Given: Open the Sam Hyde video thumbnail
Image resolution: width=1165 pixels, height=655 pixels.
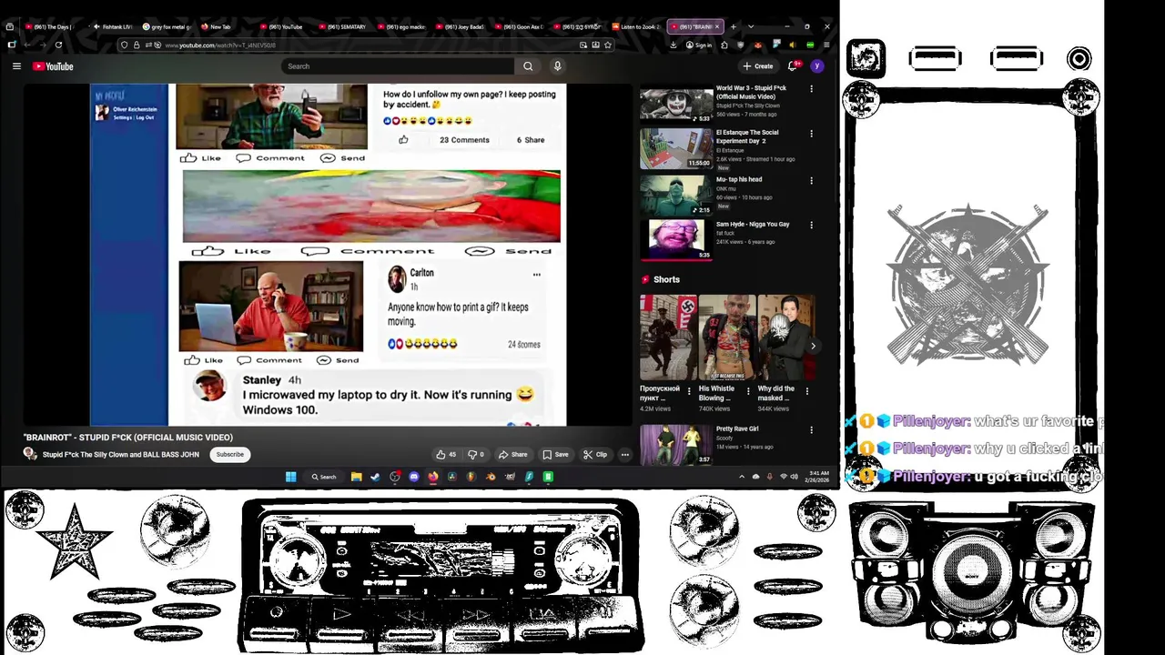Looking at the screenshot, I should point(675,239).
